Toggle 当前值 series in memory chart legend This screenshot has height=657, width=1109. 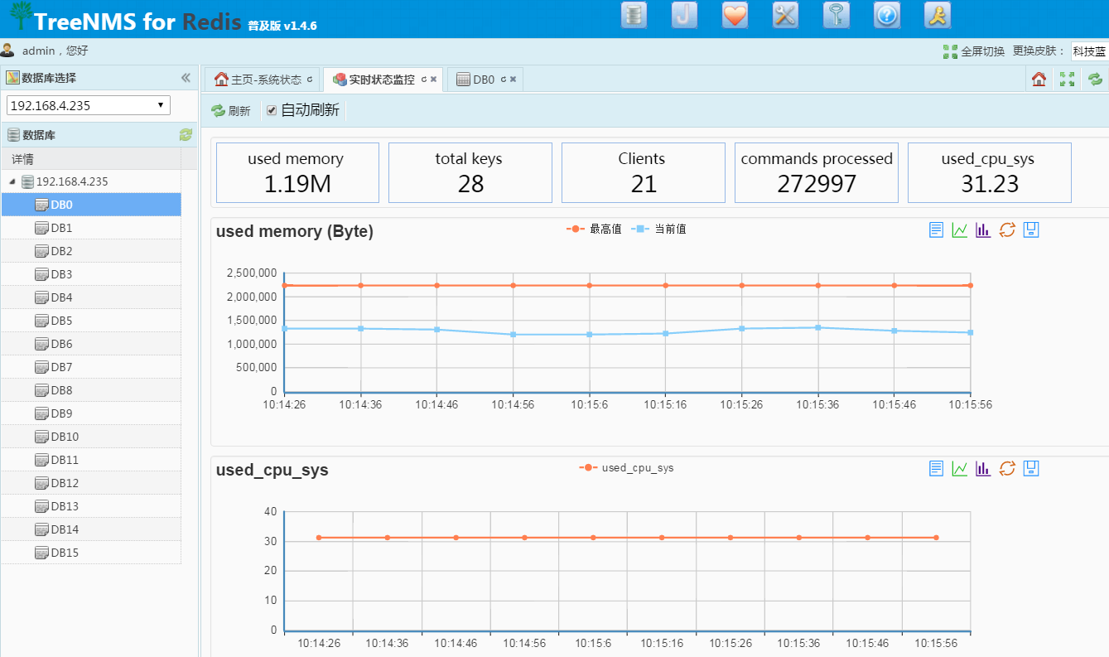[659, 229]
